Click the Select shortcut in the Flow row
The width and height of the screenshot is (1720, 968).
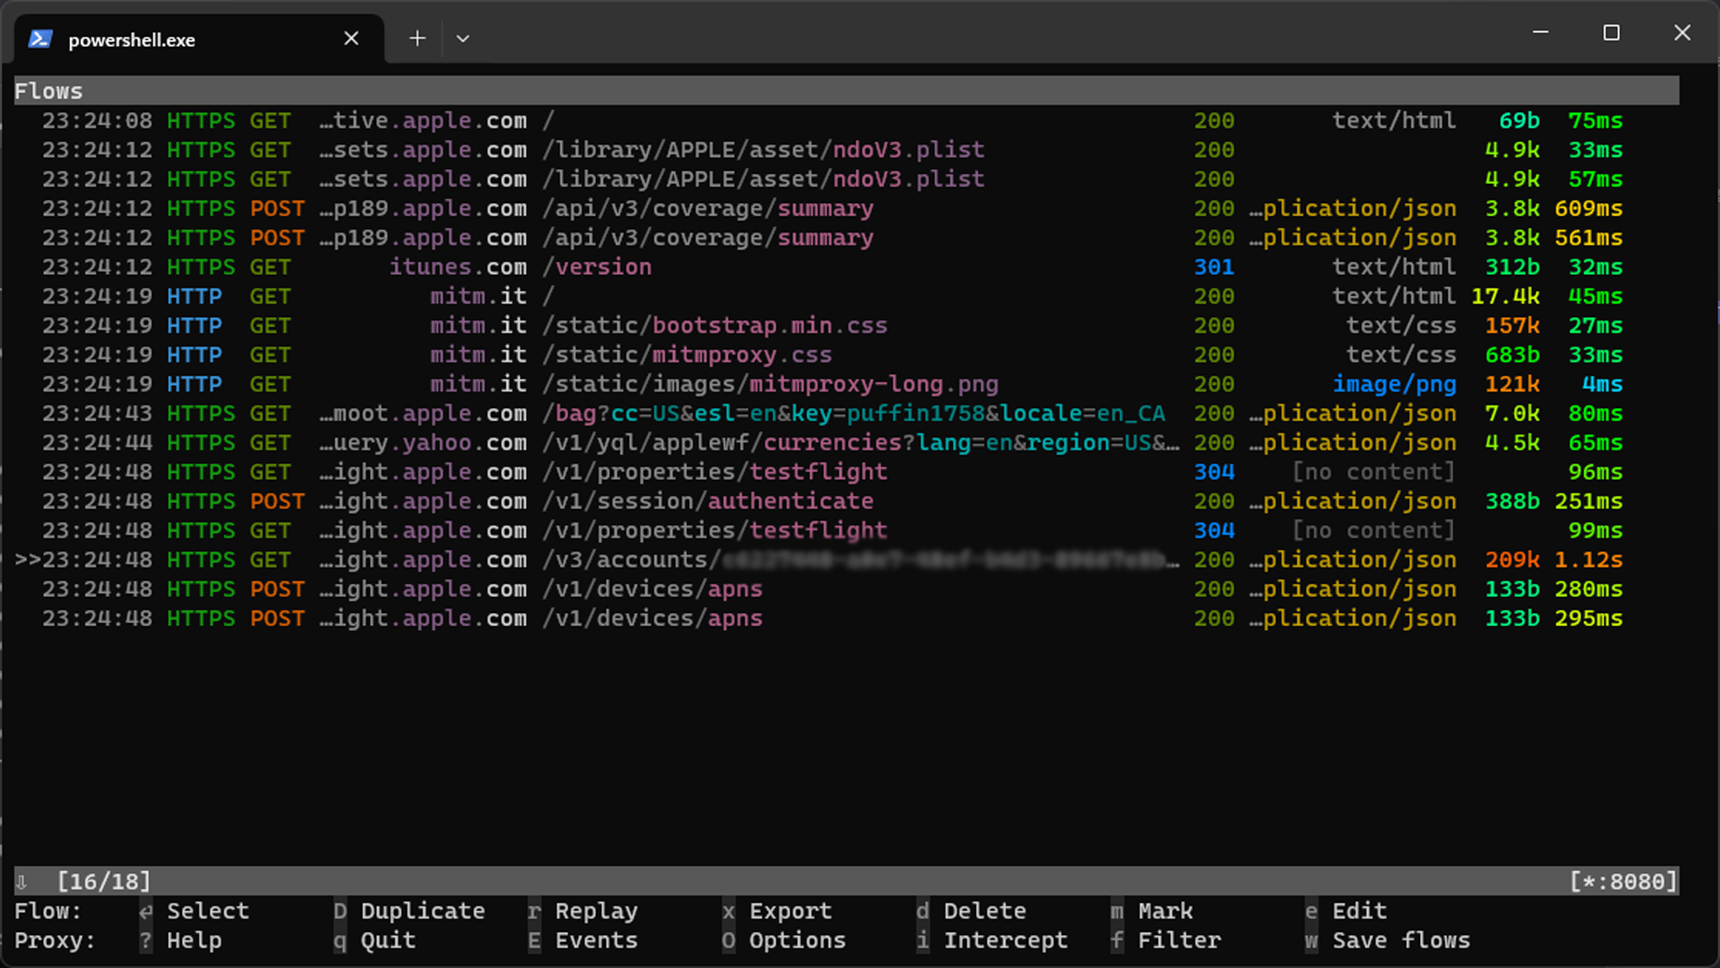pyautogui.click(x=208, y=911)
